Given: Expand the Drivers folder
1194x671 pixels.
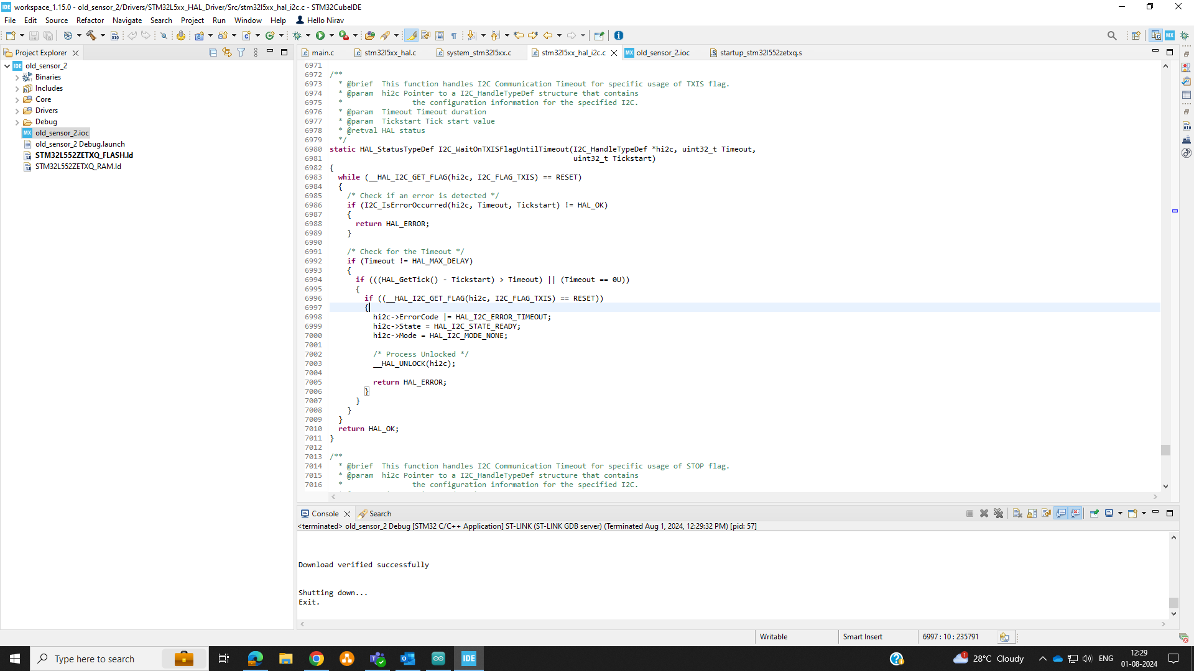Looking at the screenshot, I should click(x=18, y=110).
